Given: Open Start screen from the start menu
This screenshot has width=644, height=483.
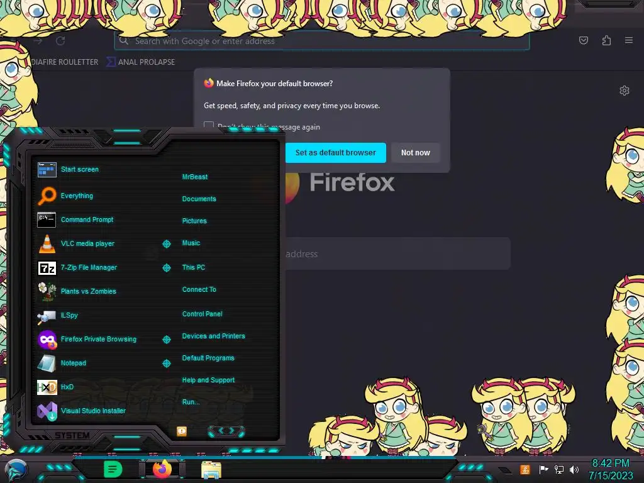Looking at the screenshot, I should tap(80, 169).
